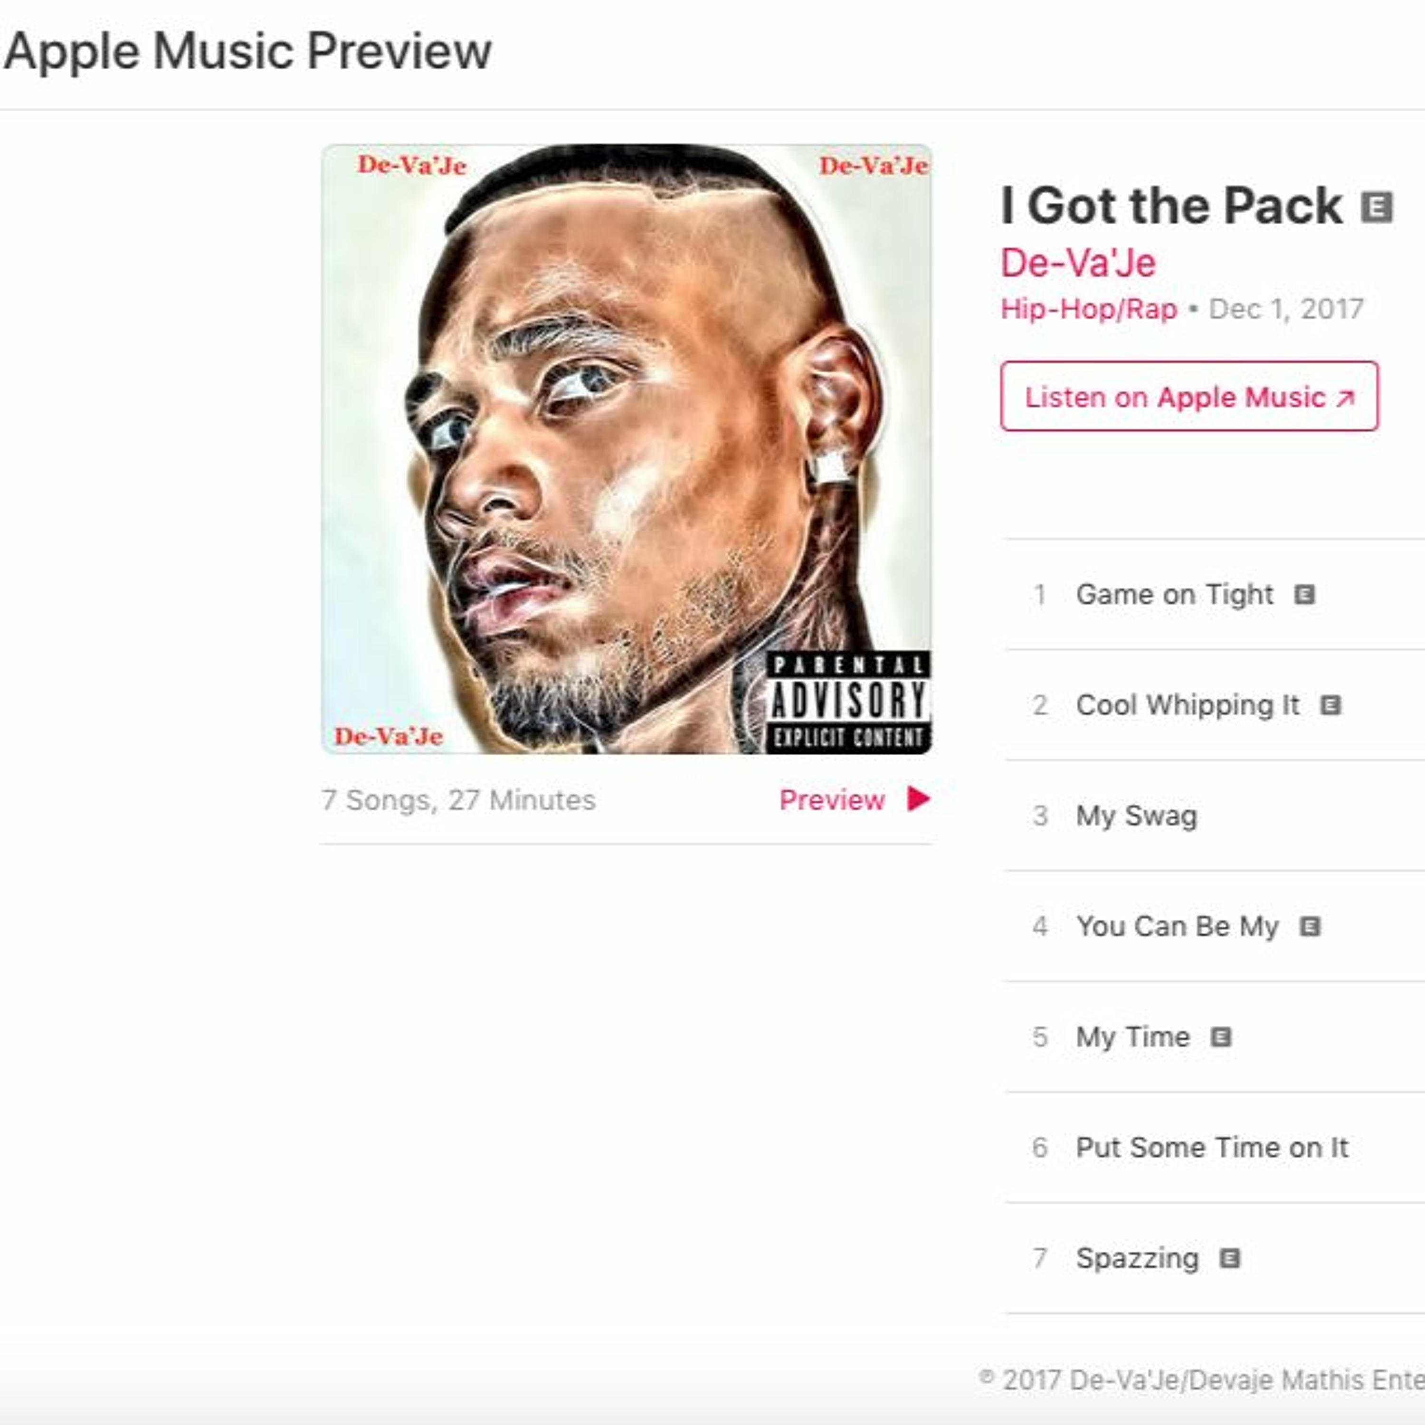
Task: Open the De-Va'Je artist link
Action: (1078, 263)
